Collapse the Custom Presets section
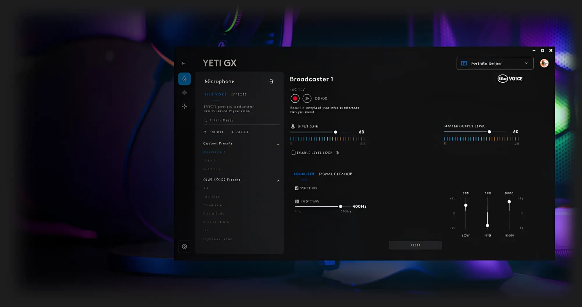Screen dimensions: 582x307 [x=278, y=144]
